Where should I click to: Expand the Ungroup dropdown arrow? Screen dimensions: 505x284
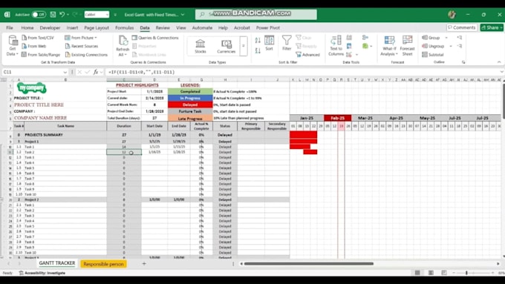(x=451, y=46)
